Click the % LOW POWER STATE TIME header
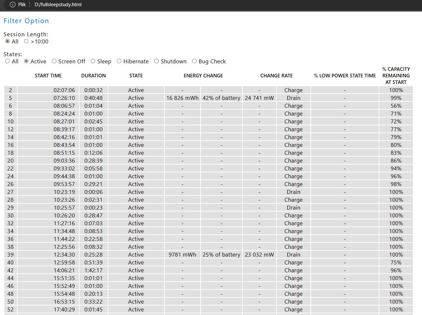The image size is (422, 315). pos(345,76)
